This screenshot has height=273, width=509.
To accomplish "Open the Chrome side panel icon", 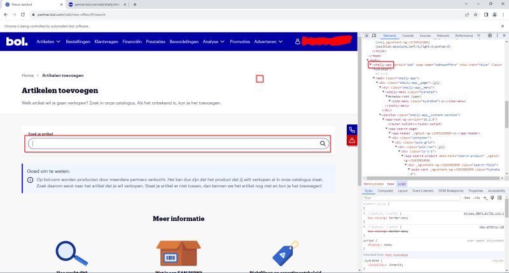I will [x=486, y=15].
